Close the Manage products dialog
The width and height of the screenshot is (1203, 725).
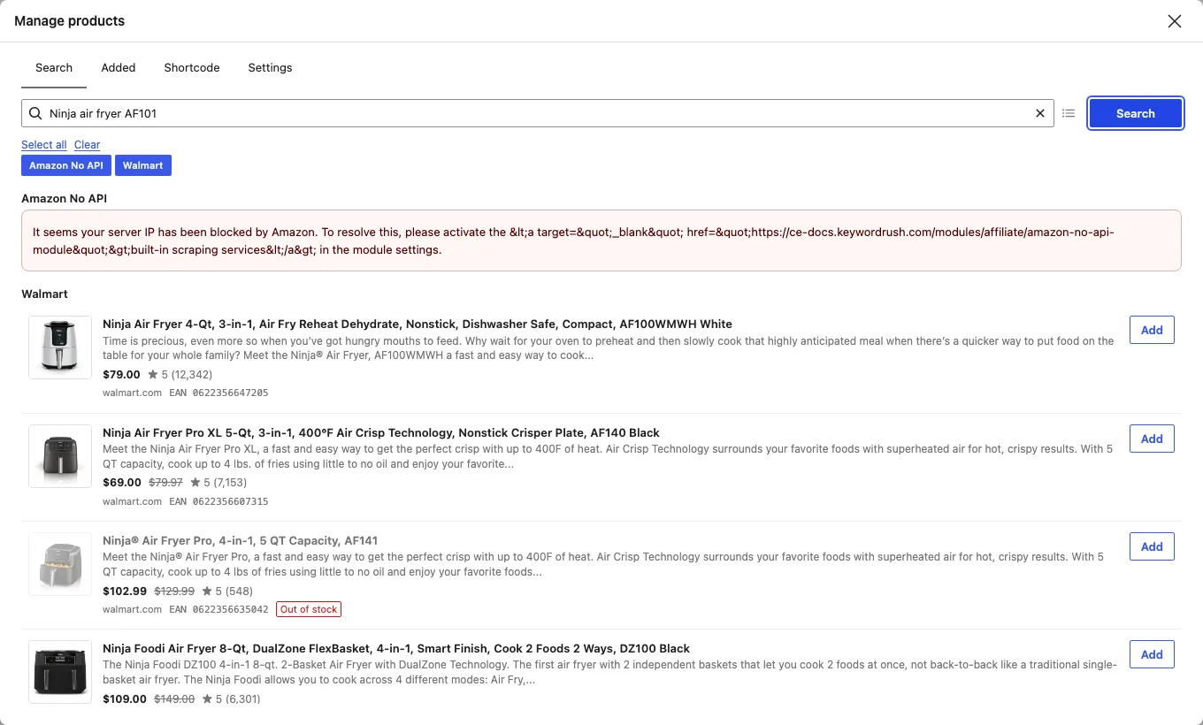tap(1174, 21)
